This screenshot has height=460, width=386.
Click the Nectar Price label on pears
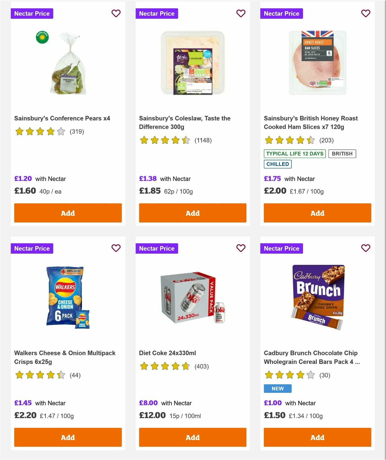[x=32, y=13]
